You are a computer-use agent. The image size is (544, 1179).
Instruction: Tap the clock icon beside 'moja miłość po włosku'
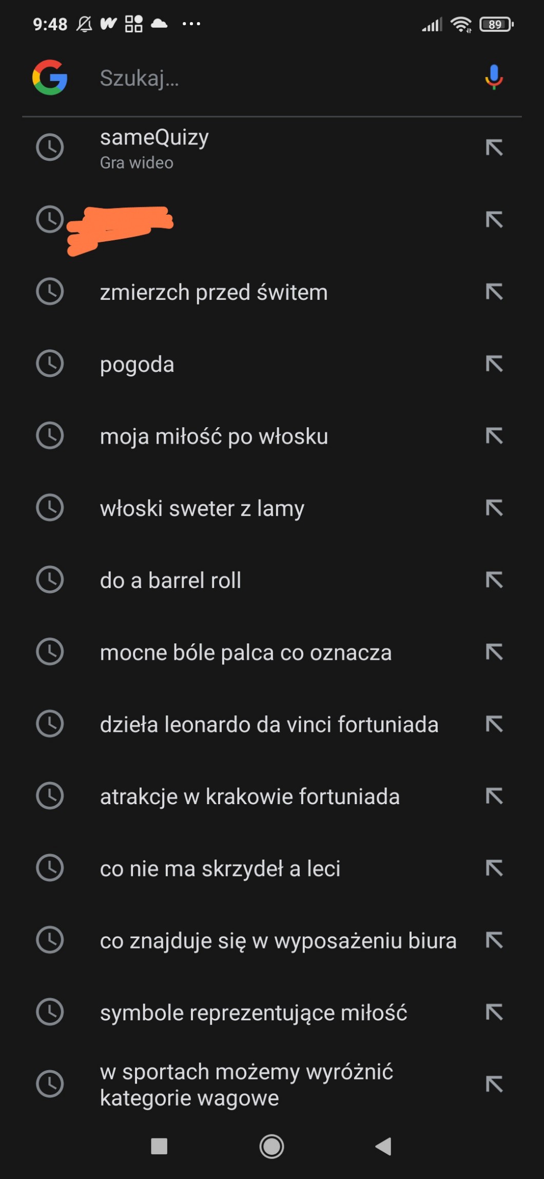click(x=50, y=435)
